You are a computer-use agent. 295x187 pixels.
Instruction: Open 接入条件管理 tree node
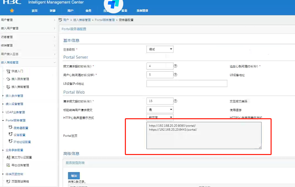(14, 96)
